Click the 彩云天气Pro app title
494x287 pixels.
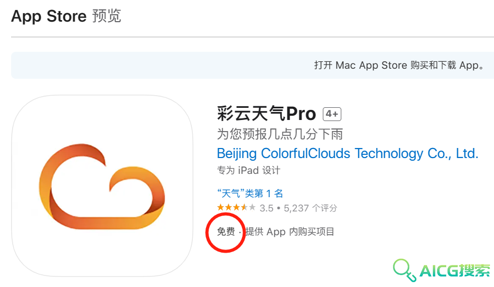pyautogui.click(x=266, y=114)
